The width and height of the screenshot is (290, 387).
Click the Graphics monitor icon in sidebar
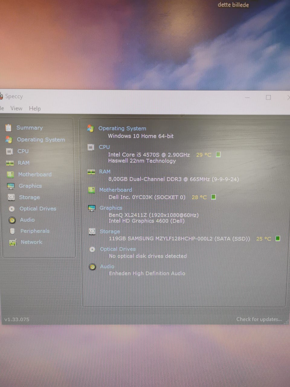[x=11, y=186]
